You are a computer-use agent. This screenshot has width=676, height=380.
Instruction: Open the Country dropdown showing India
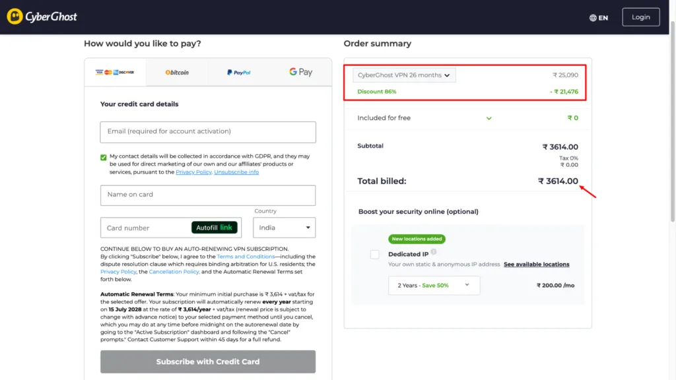[284, 228]
